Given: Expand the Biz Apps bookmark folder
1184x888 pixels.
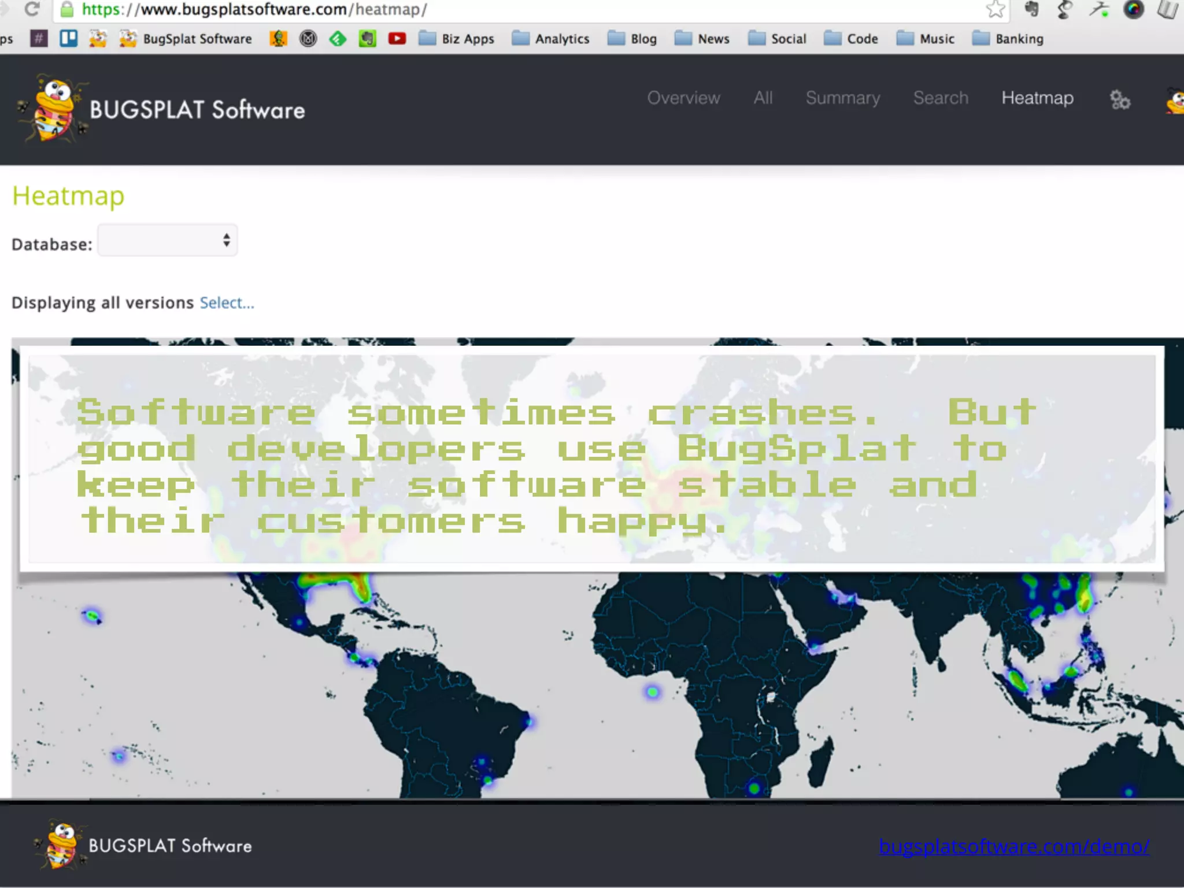Looking at the screenshot, I should coord(456,39).
